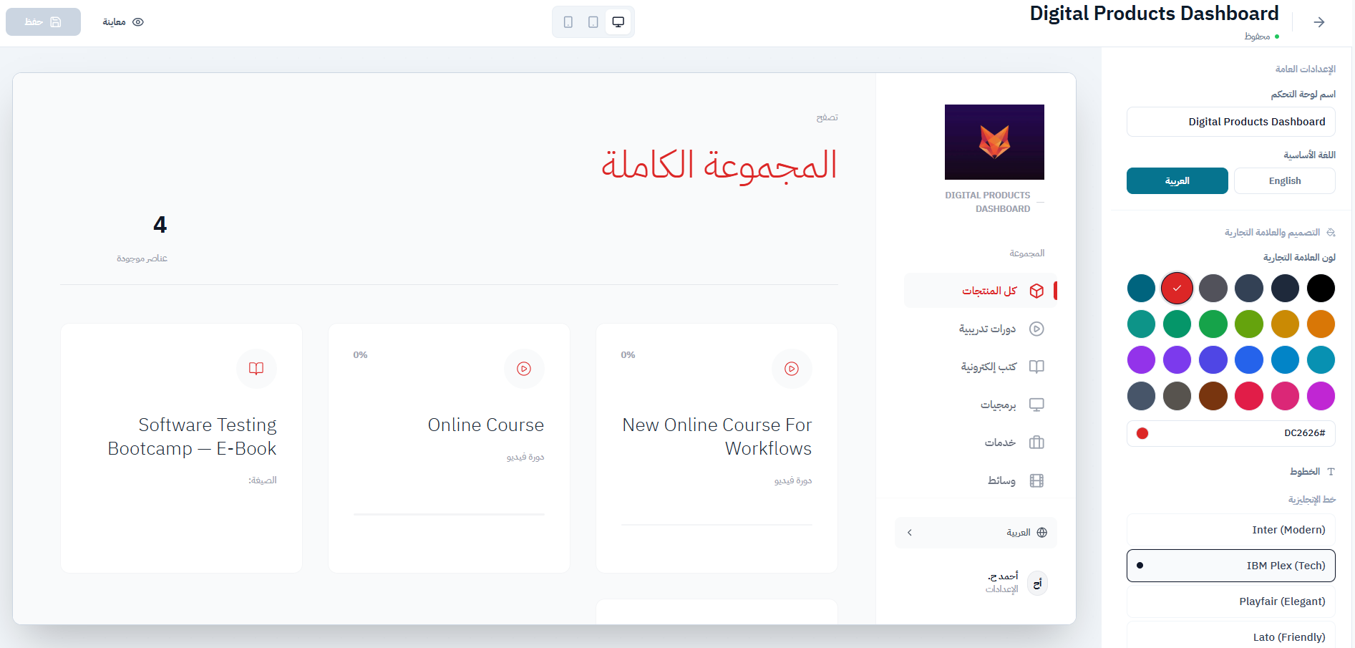The image size is (1355, 648).
Task: Click the حفظ save button
Action: click(x=43, y=22)
